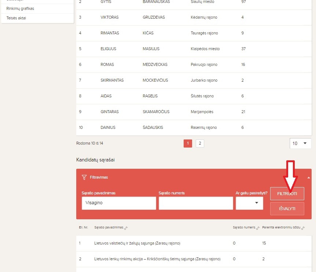Click the surname ŠADAUSKIS
The image size is (316, 272).
[x=153, y=127]
